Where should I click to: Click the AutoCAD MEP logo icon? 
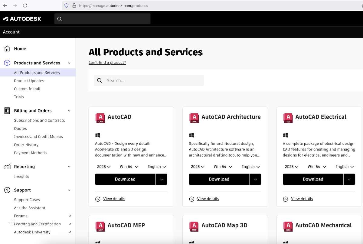coord(100,226)
